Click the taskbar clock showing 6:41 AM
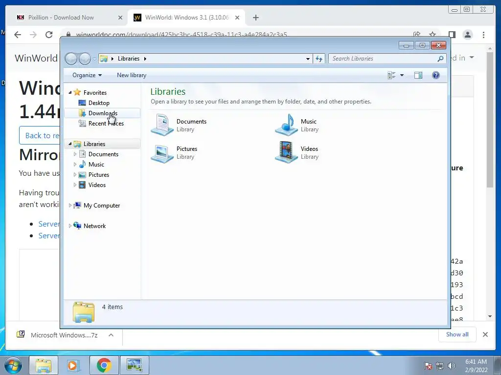This screenshot has height=375, width=501. (x=476, y=366)
